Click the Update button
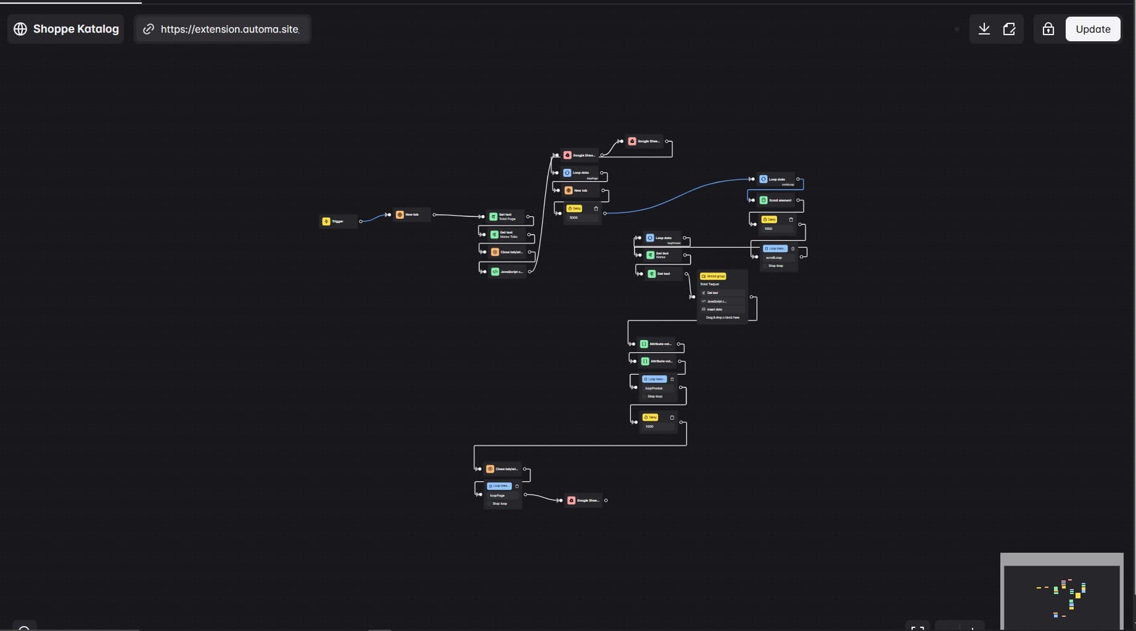1136x631 pixels. point(1092,29)
